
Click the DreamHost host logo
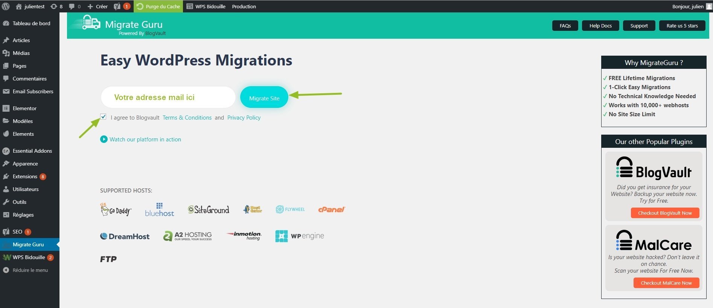pyautogui.click(x=125, y=236)
